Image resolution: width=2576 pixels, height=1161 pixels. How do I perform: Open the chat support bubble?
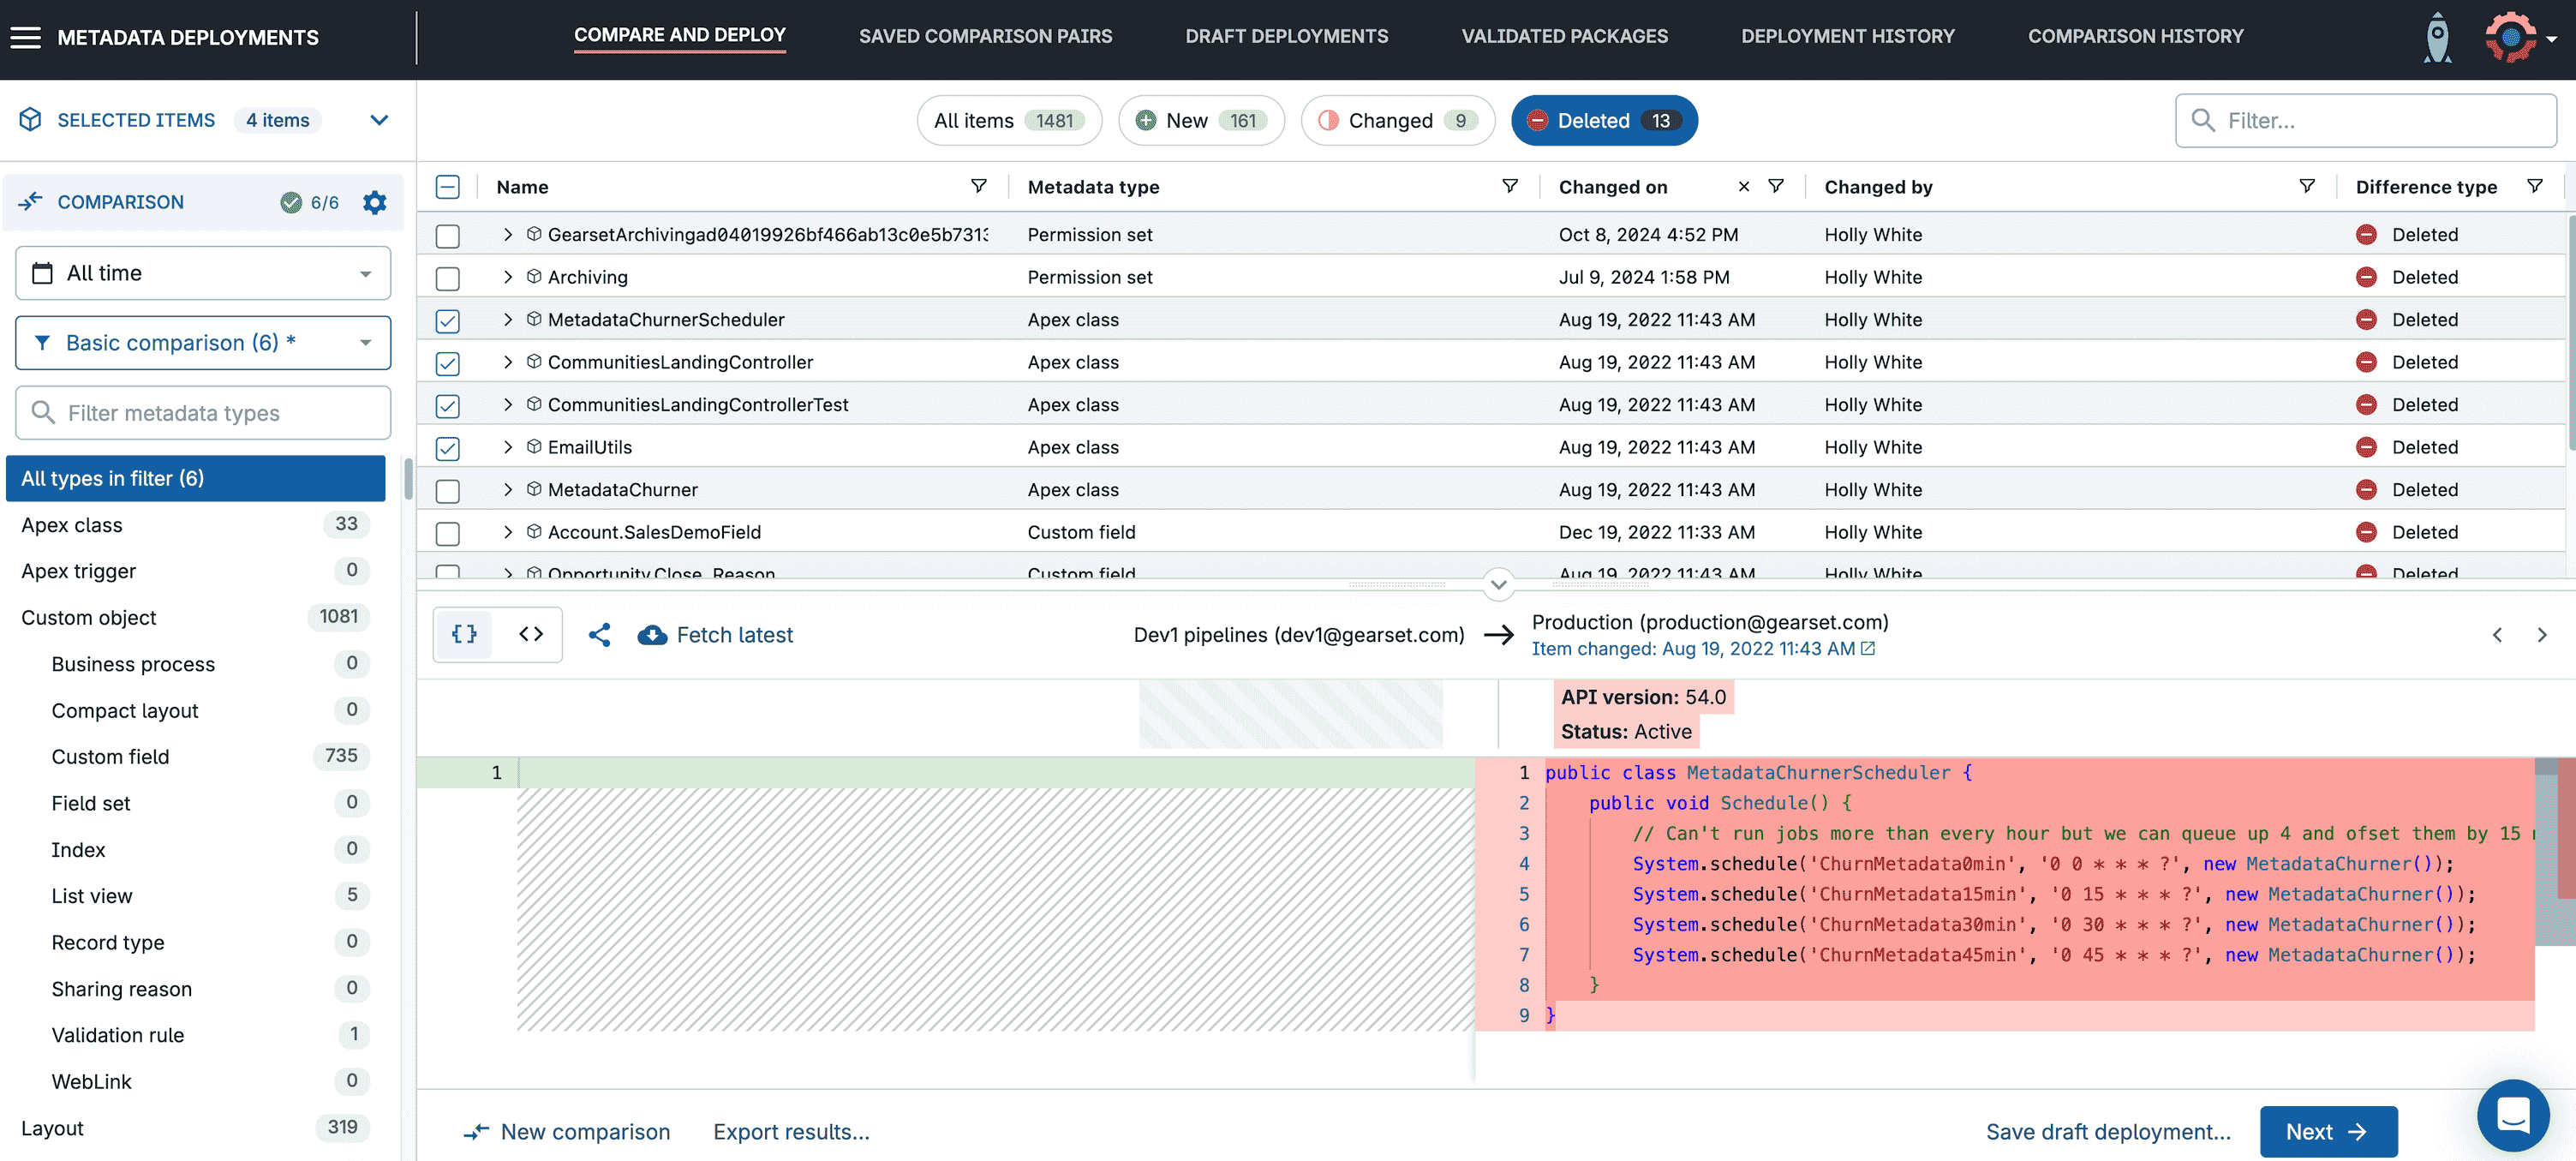(x=2511, y=1113)
